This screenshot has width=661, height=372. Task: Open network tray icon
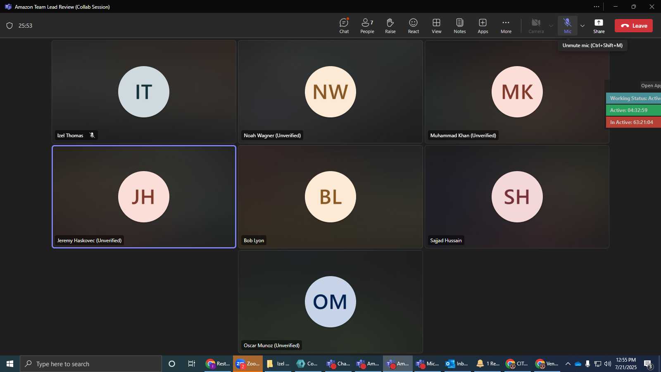click(598, 364)
